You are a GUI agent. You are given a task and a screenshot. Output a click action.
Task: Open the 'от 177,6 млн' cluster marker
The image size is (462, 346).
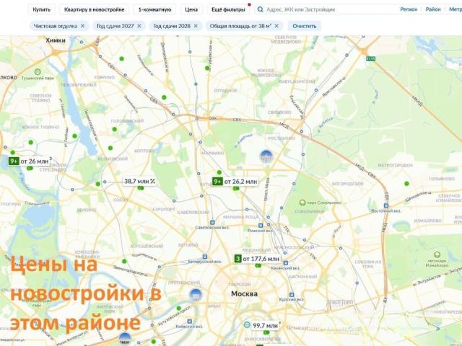click(x=257, y=259)
